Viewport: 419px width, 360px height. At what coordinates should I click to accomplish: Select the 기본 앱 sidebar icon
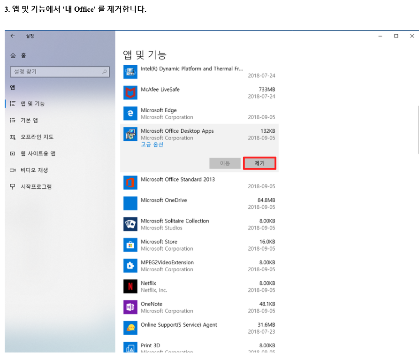click(13, 120)
